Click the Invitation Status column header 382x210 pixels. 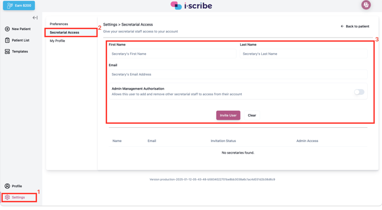[x=223, y=141]
